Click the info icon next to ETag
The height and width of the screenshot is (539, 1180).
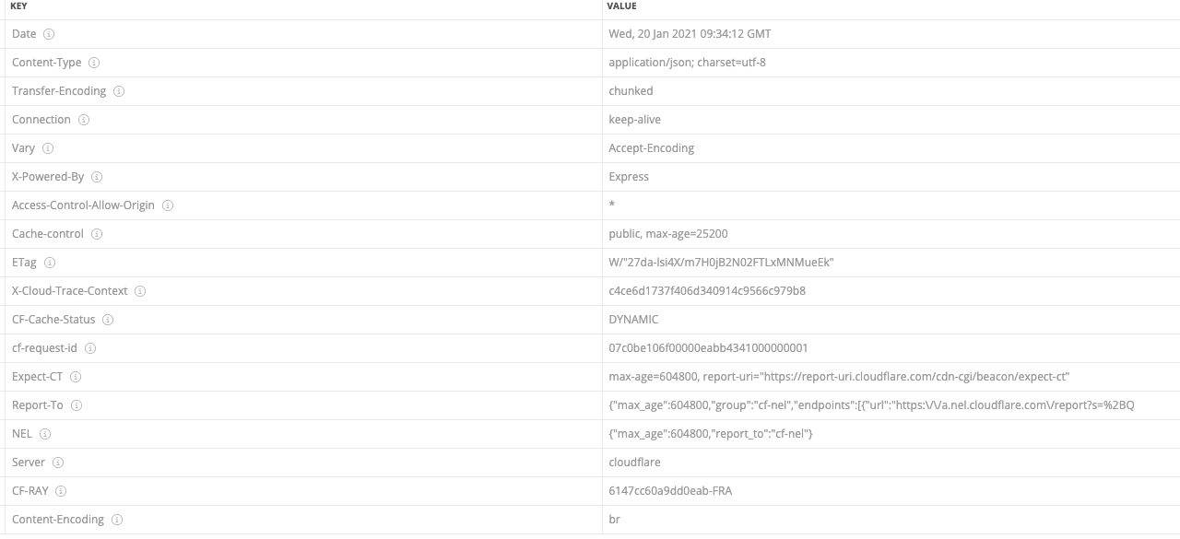tap(50, 263)
